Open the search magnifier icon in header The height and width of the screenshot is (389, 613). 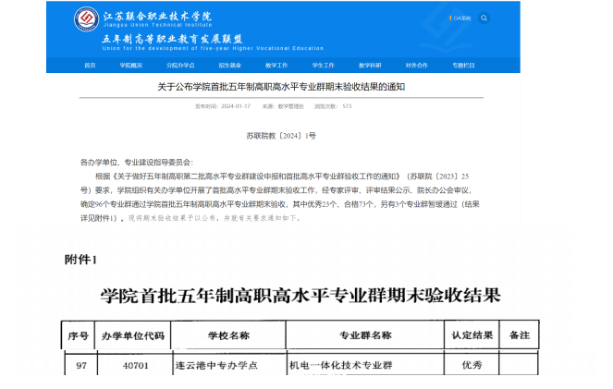(484, 18)
